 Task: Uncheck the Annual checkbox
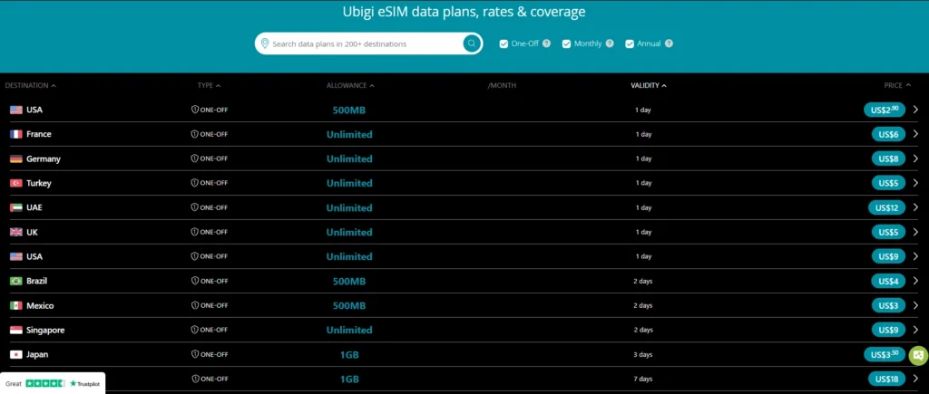tap(630, 43)
